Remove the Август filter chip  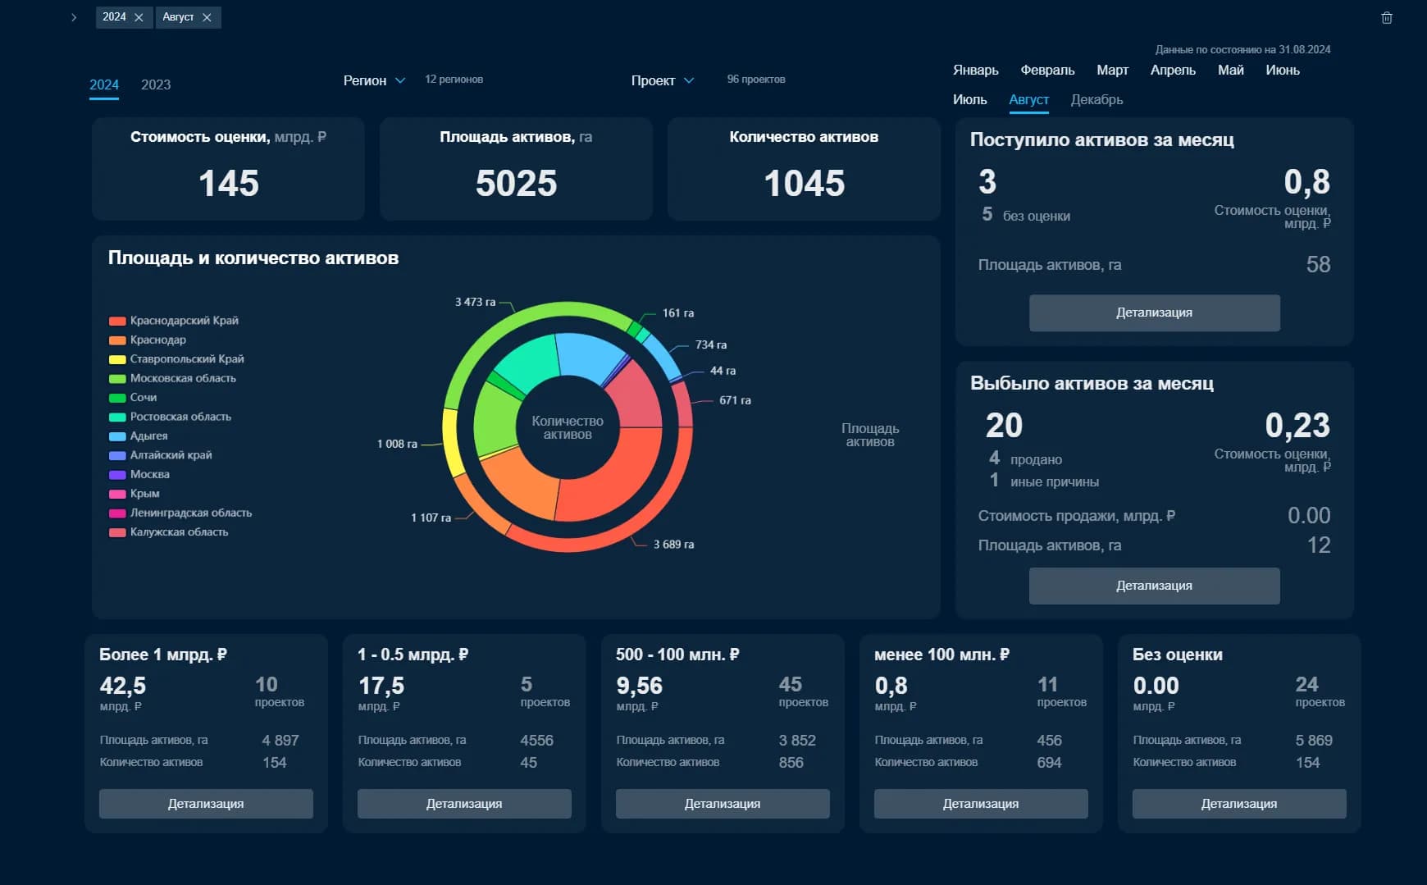pos(207,17)
